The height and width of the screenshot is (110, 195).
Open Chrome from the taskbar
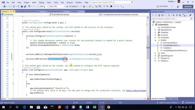coord(108,107)
